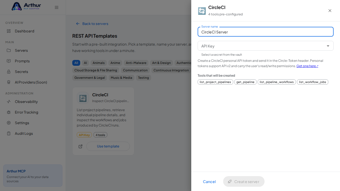Open the API Key secret dropdown

(x=266, y=46)
